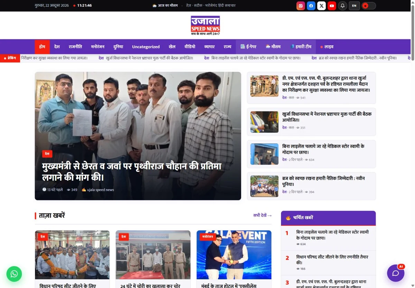Click the eye views icon beside 349
This screenshot has width=415, height=288.
[68, 190]
